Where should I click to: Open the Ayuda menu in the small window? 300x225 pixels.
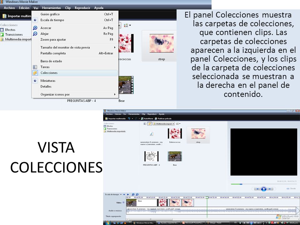162,114
